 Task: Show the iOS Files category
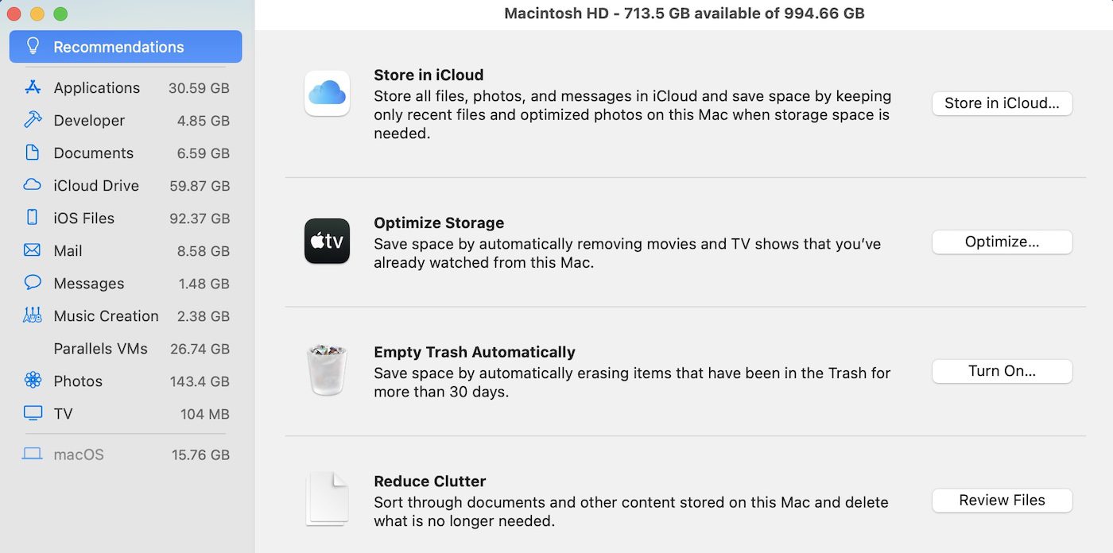pos(84,218)
